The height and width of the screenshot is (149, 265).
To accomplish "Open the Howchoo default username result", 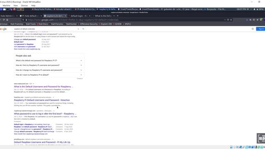I will 42,100.
